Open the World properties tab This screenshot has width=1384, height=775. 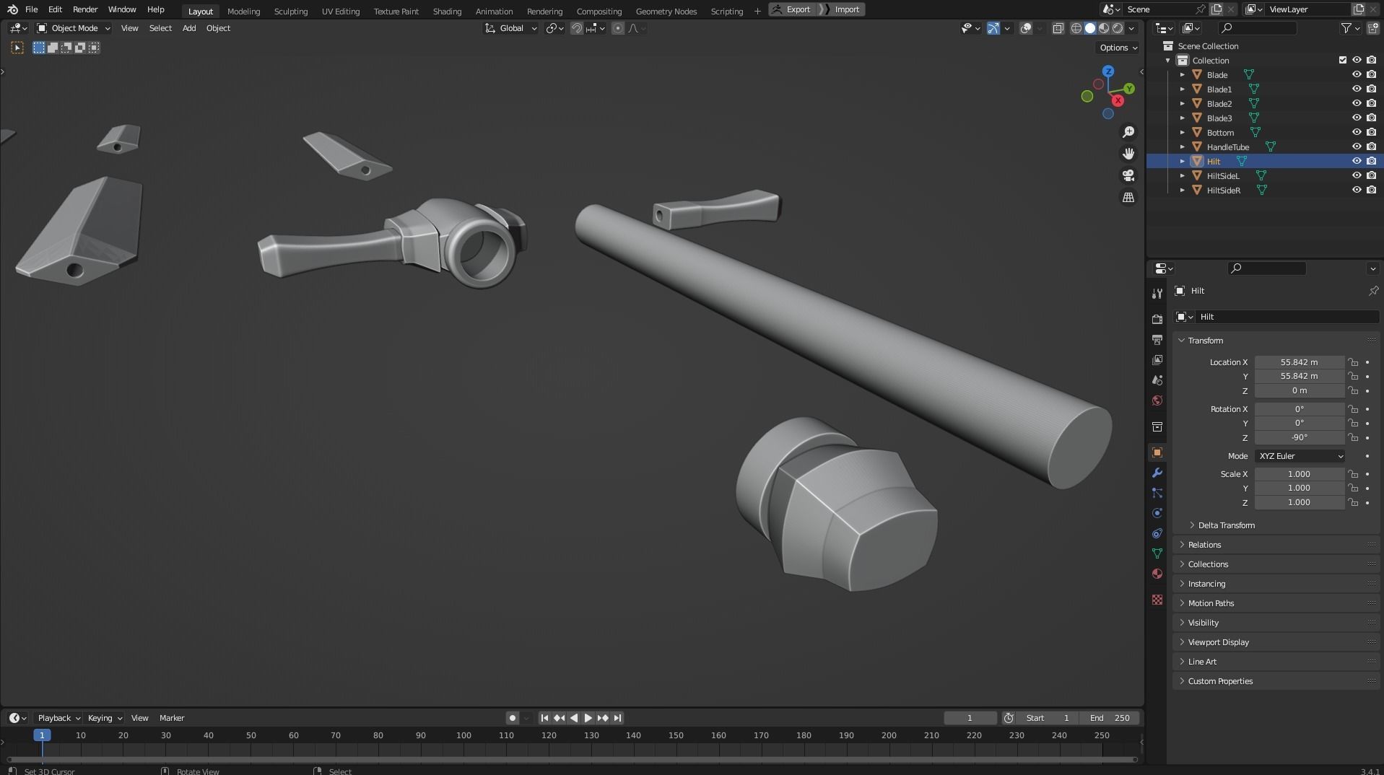(x=1157, y=400)
